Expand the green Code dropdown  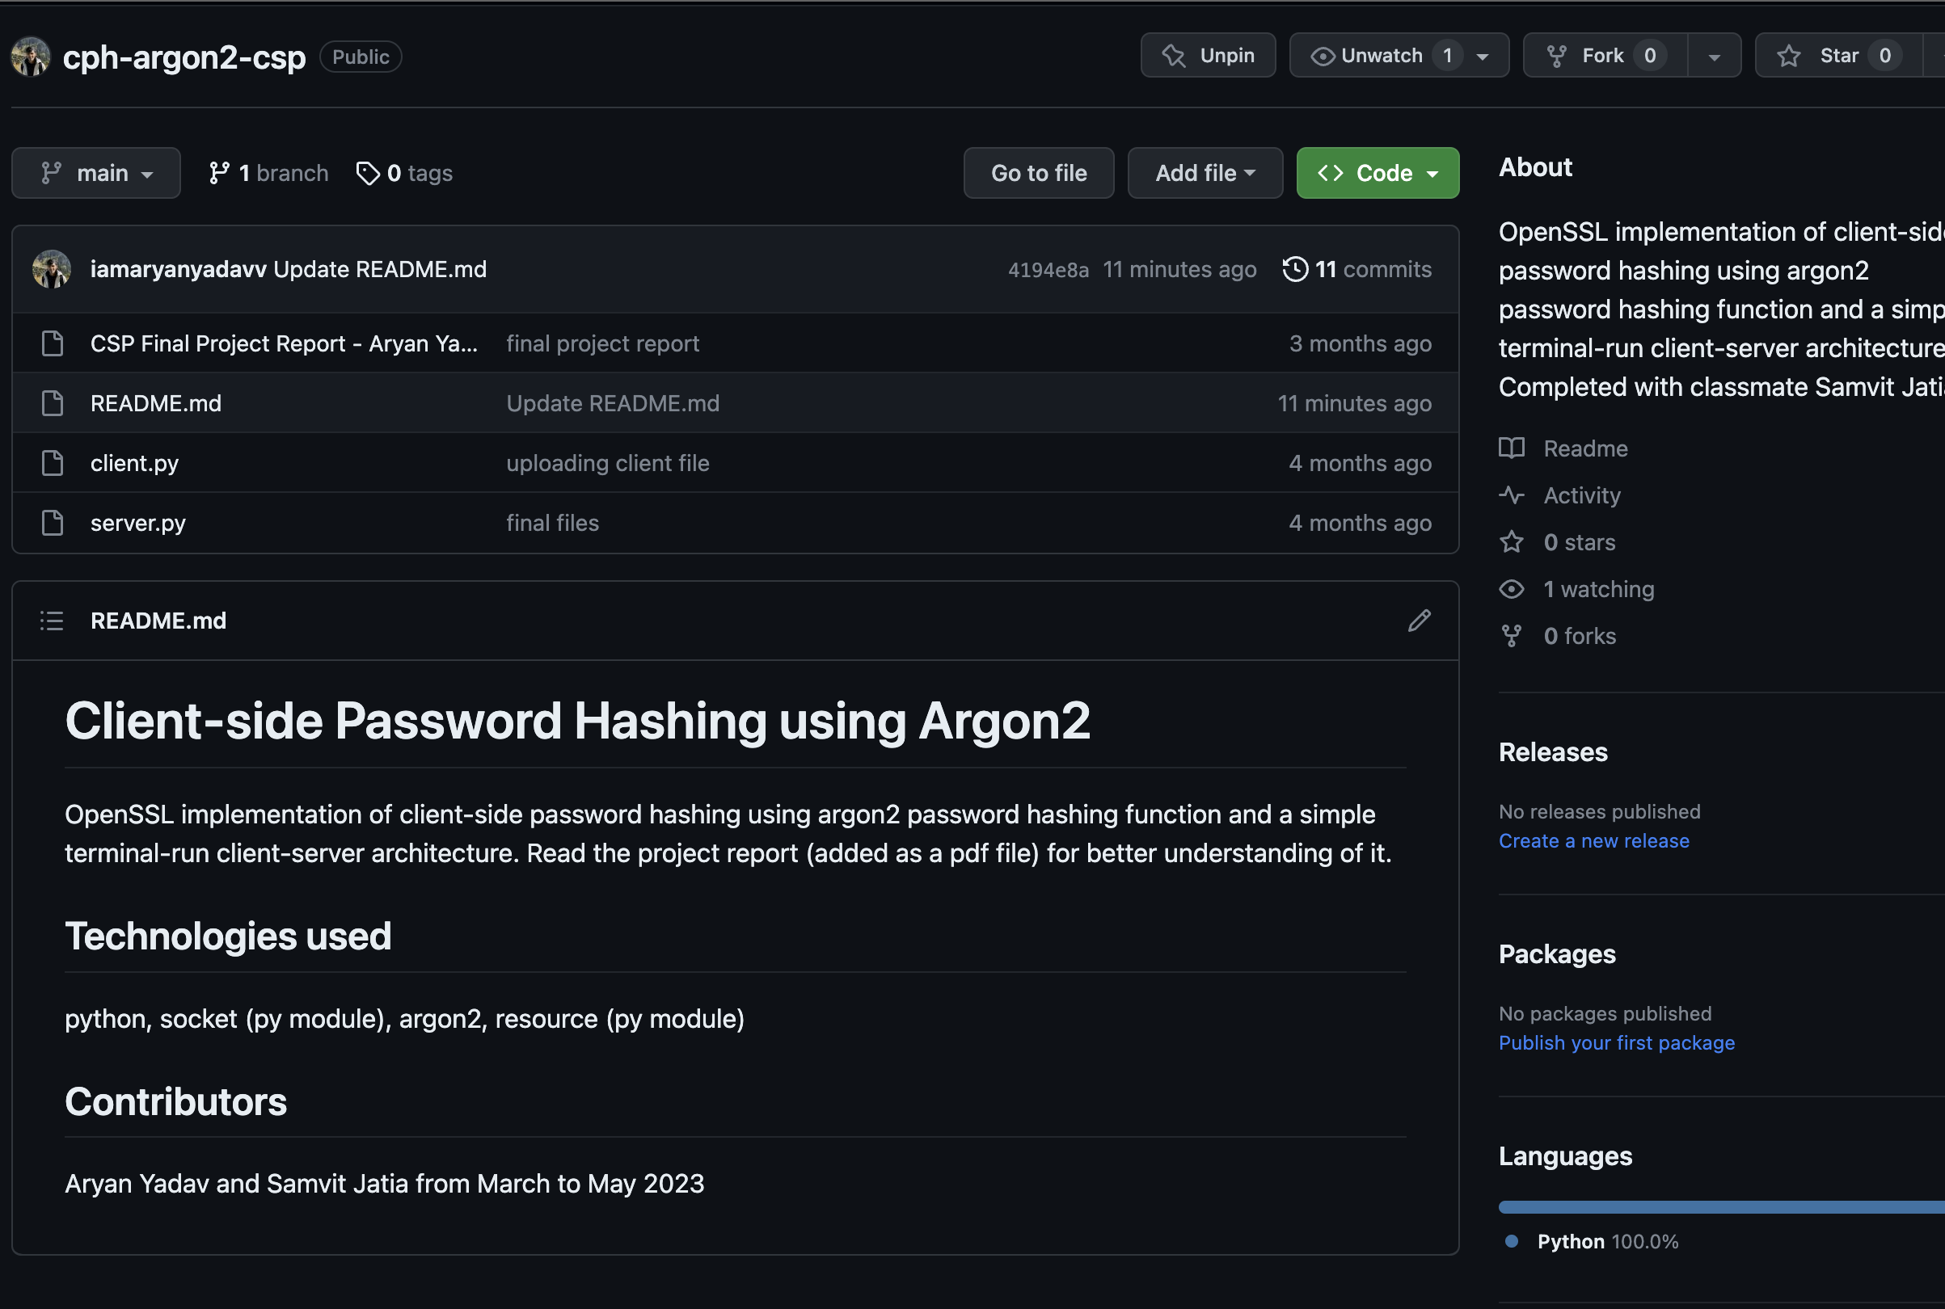tap(1378, 173)
